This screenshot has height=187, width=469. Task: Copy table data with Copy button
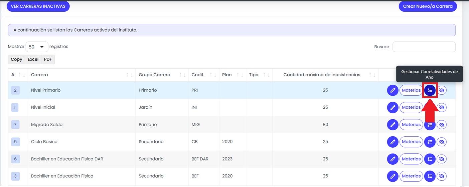16,59
